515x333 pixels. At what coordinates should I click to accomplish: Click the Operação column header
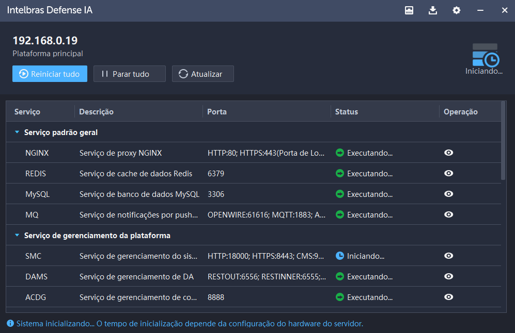460,112
